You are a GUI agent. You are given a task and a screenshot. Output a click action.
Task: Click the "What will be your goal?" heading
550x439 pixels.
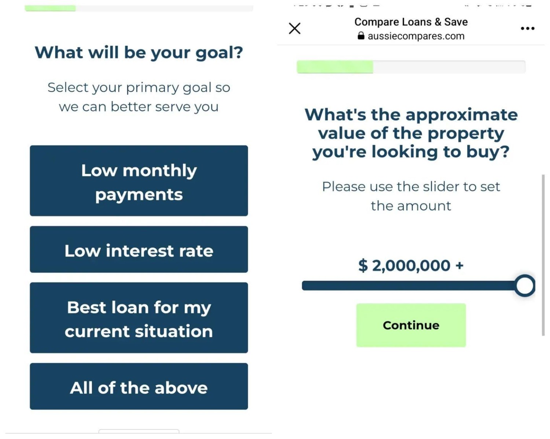tap(139, 52)
